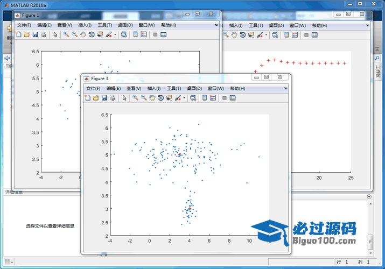Print Figure 3 with the printer icon
Viewport: 385px width, 269px height.
pos(113,98)
